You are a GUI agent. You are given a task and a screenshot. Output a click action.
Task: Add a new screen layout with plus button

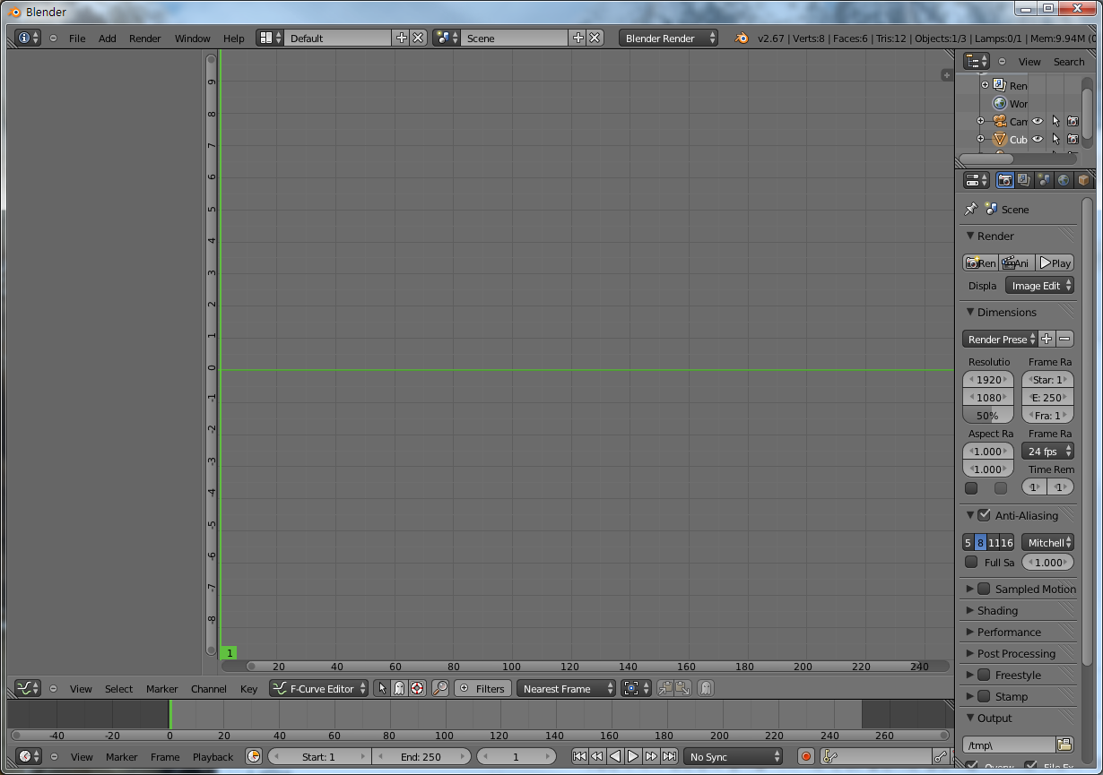coord(401,38)
